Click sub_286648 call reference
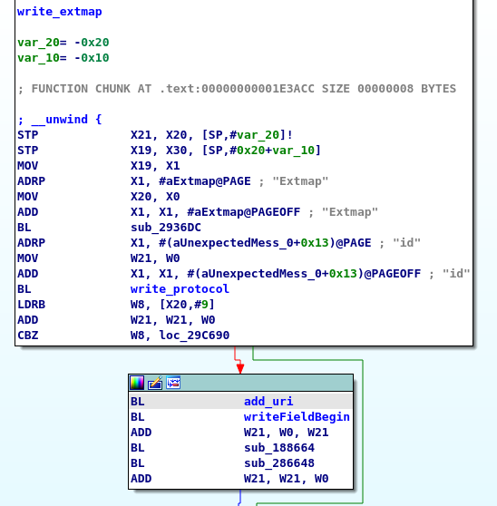The height and width of the screenshot is (506, 497). tap(279, 463)
